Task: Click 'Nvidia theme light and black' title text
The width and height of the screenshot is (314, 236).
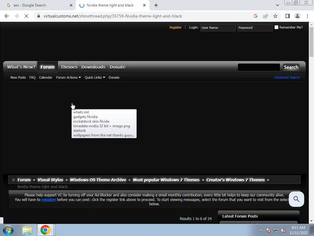Action: click(x=42, y=187)
